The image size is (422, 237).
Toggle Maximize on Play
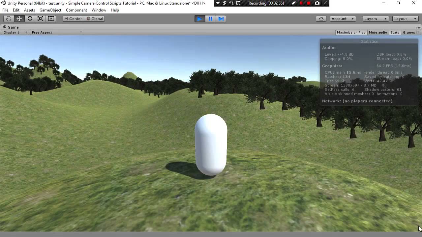click(350, 32)
